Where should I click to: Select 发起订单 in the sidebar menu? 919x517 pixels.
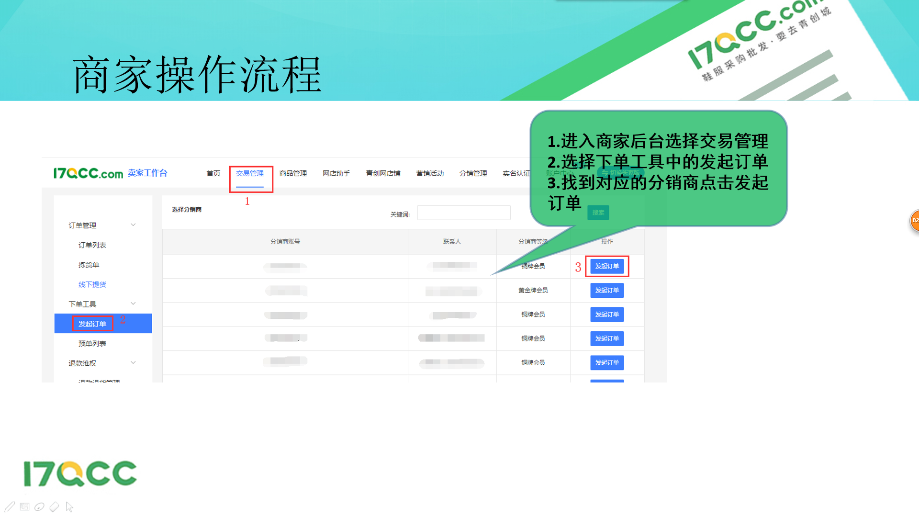(x=92, y=324)
